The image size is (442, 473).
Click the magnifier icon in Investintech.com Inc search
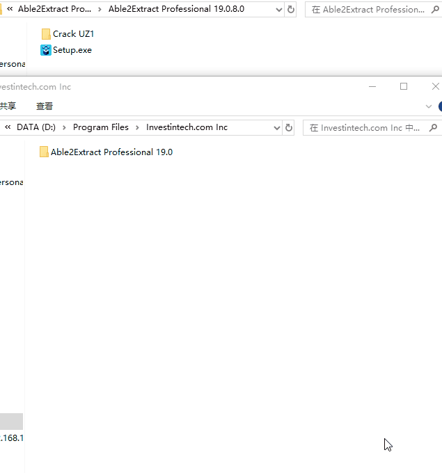pos(433,128)
